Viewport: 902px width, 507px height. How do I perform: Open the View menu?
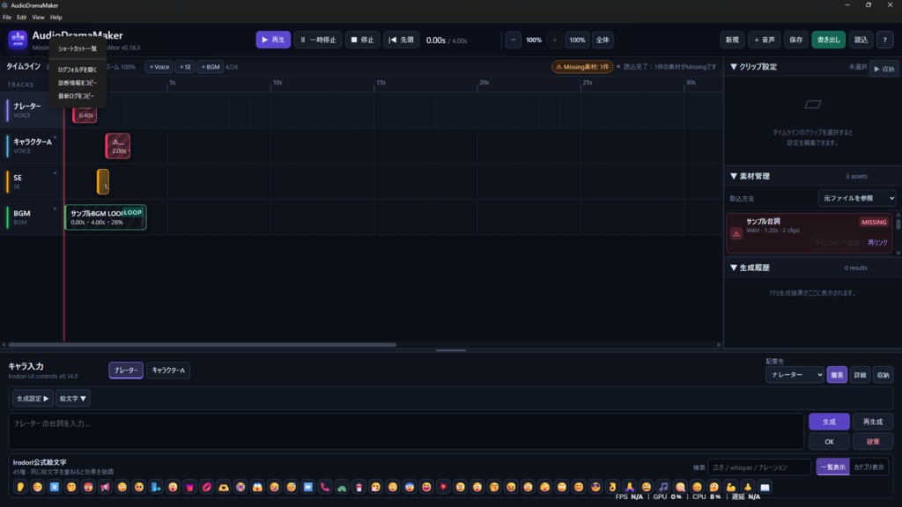coord(38,18)
